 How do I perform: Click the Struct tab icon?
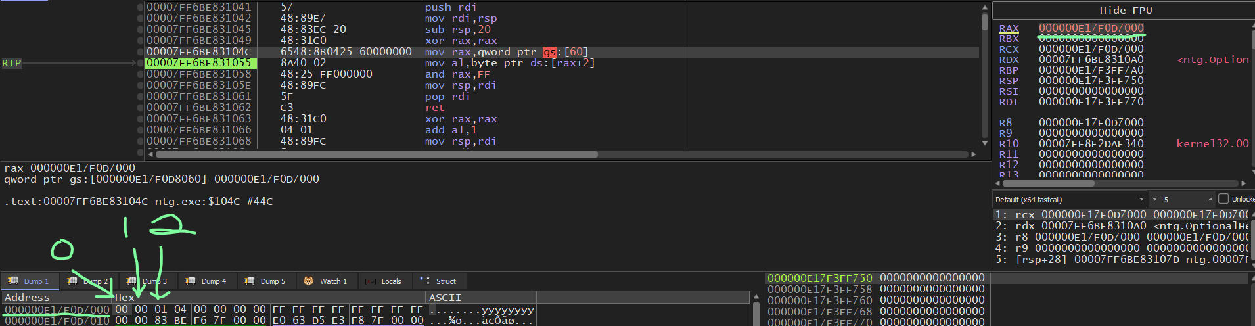click(424, 281)
